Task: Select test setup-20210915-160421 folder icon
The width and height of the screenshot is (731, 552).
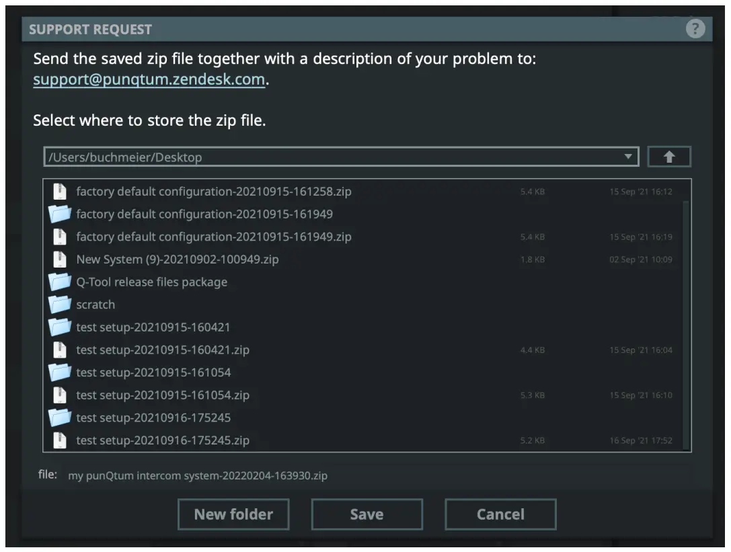Action: [60, 327]
